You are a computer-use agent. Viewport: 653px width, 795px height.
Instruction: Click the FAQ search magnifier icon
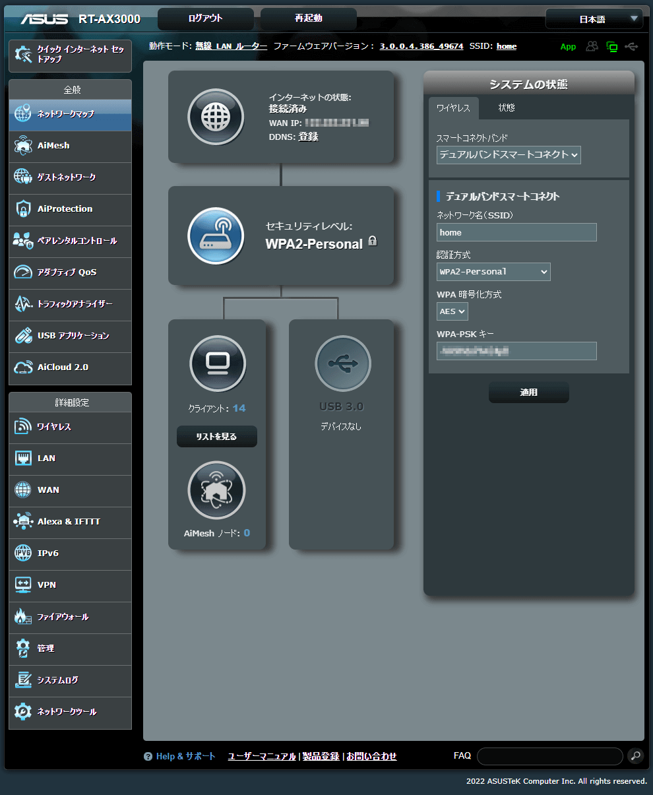pyautogui.click(x=635, y=756)
